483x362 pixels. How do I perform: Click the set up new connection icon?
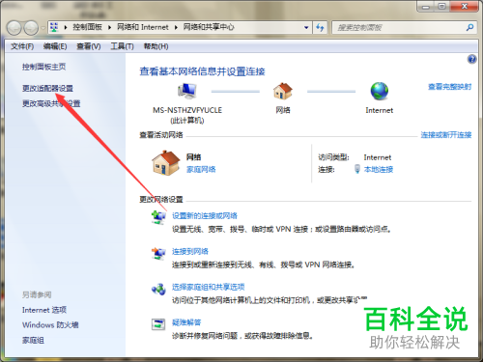tap(158, 217)
